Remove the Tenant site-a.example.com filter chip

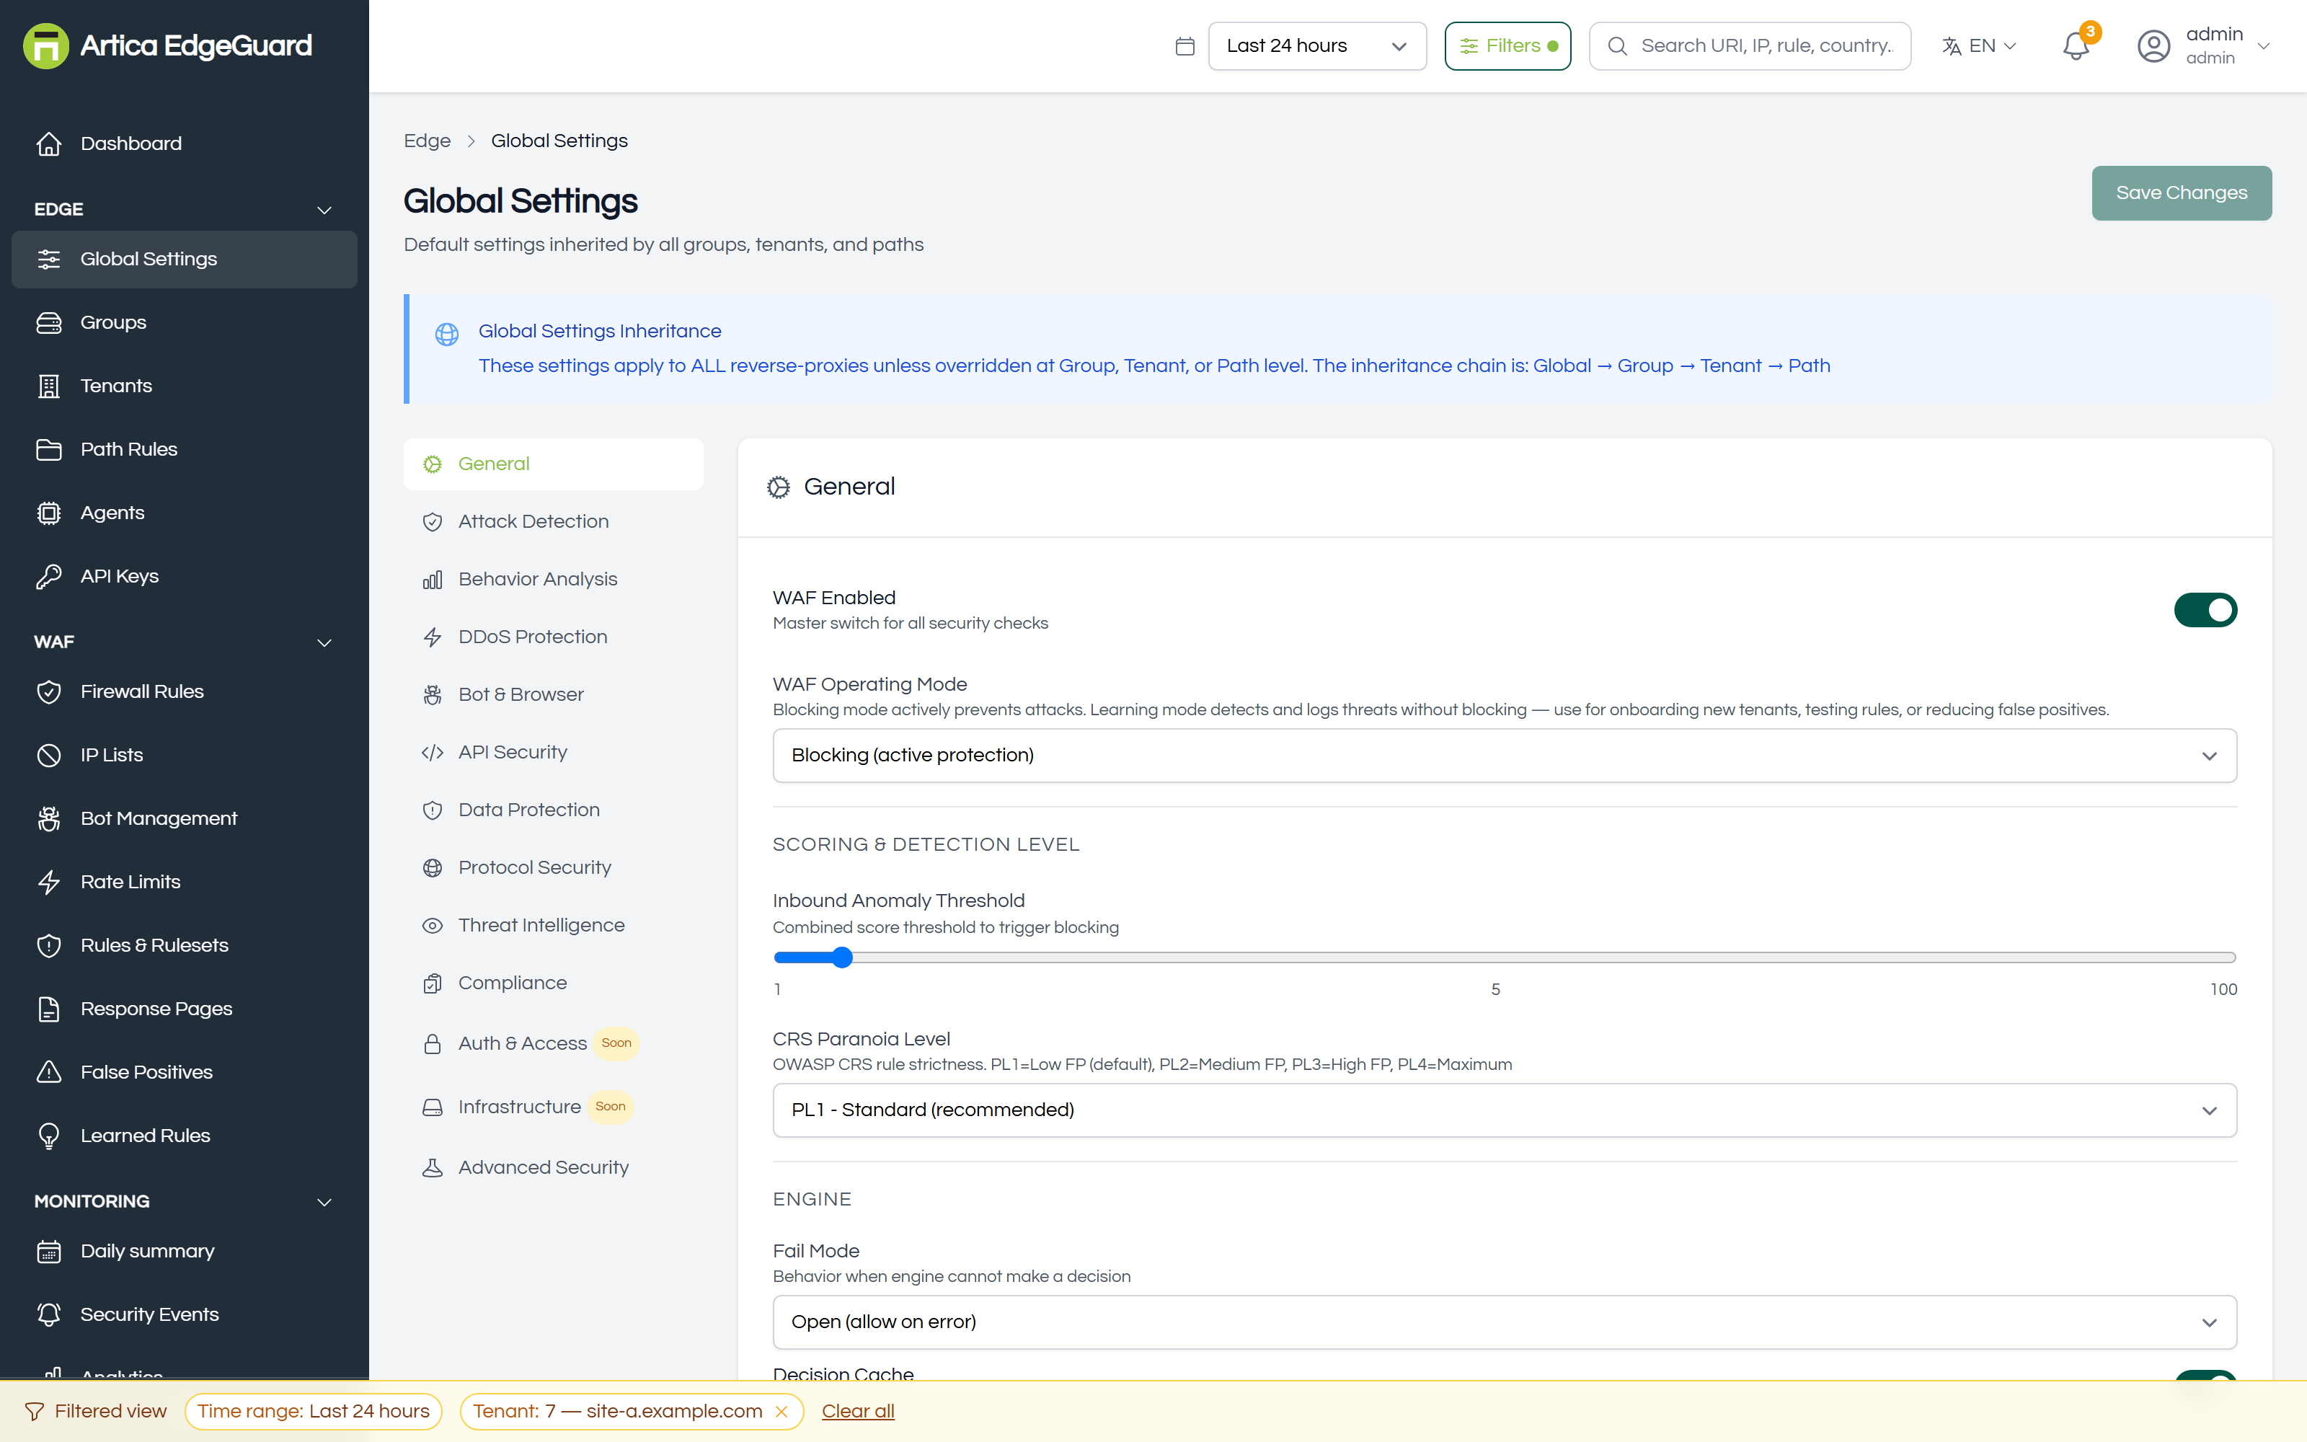(781, 1412)
